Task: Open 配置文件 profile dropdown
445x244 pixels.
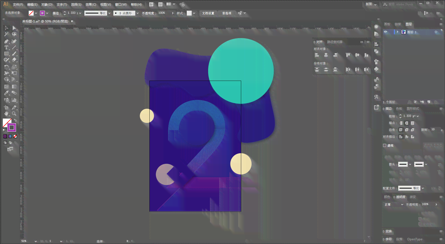Action: [x=423, y=188]
